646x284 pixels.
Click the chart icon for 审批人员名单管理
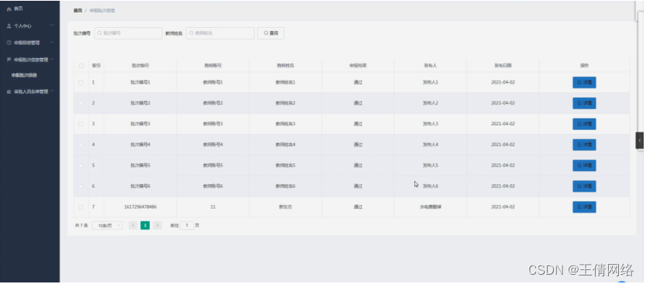9,91
